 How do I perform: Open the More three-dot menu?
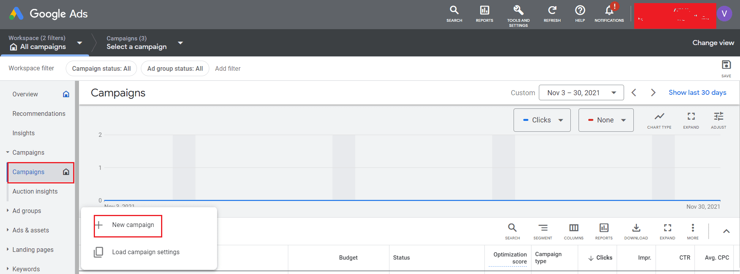(693, 228)
